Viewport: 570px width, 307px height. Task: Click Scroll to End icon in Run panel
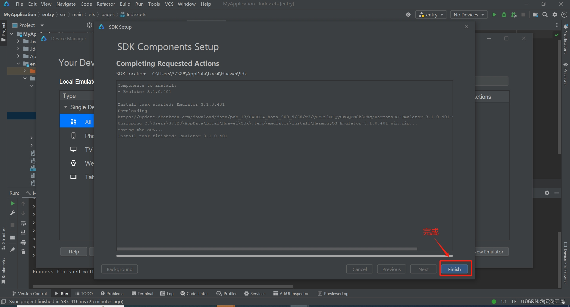(x=23, y=232)
